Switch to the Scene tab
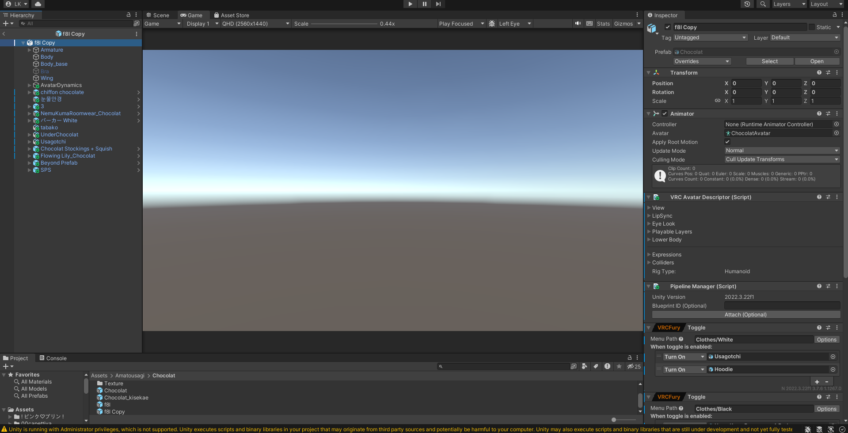The height and width of the screenshot is (433, 848). (158, 15)
